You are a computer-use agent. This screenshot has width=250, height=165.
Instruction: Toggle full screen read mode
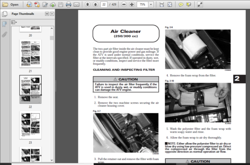pos(200,5)
